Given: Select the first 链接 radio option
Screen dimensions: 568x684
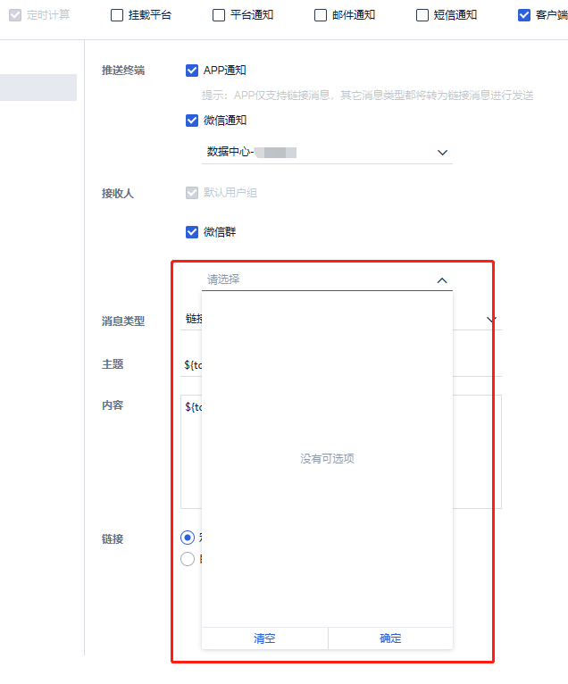Looking at the screenshot, I should pos(188,538).
